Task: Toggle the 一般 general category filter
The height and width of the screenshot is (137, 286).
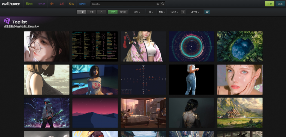Action: [x=82, y=12]
